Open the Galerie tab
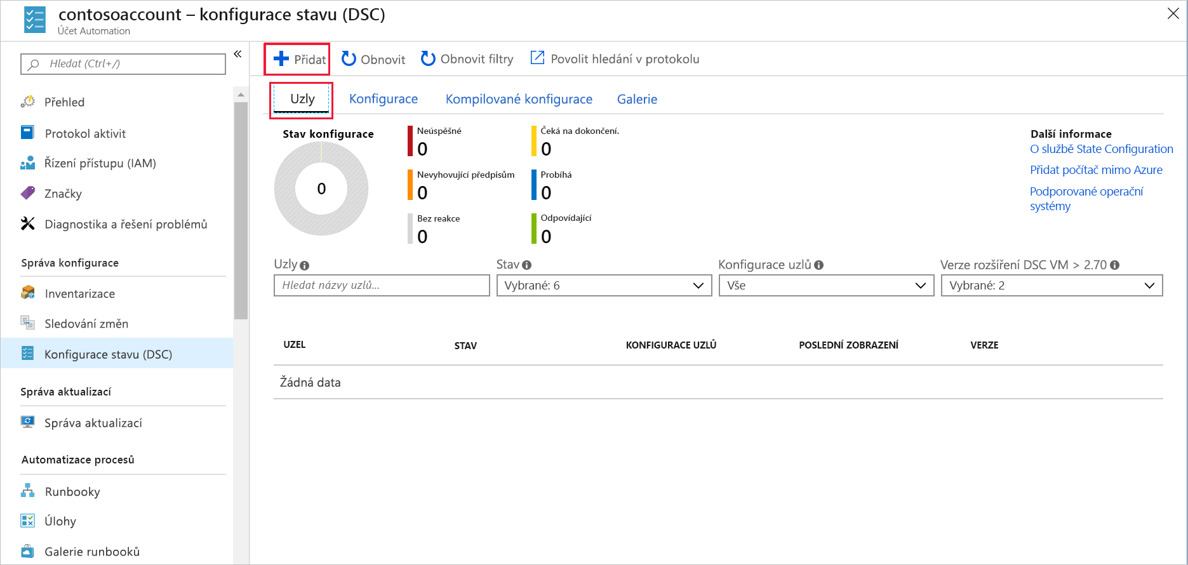Image resolution: width=1188 pixels, height=565 pixels. pyautogui.click(x=637, y=99)
